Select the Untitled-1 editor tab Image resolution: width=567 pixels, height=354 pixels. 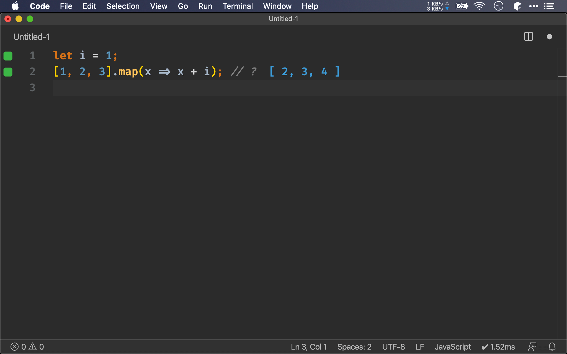click(x=32, y=37)
